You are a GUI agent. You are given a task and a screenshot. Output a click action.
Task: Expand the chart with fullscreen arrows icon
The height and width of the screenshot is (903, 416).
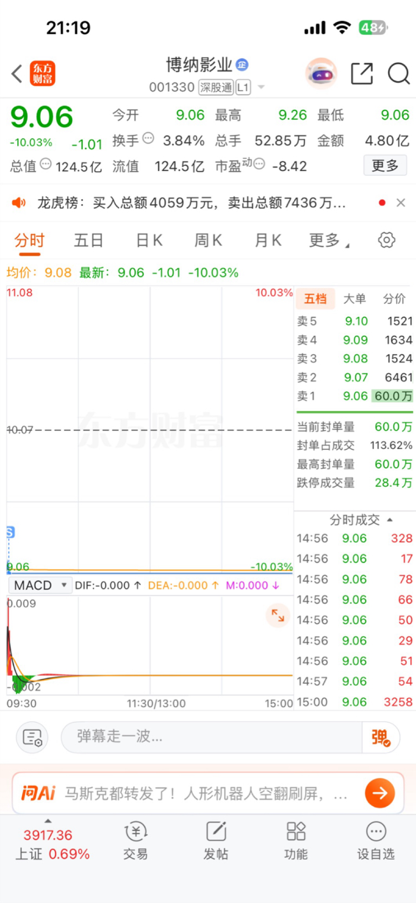coord(278,615)
